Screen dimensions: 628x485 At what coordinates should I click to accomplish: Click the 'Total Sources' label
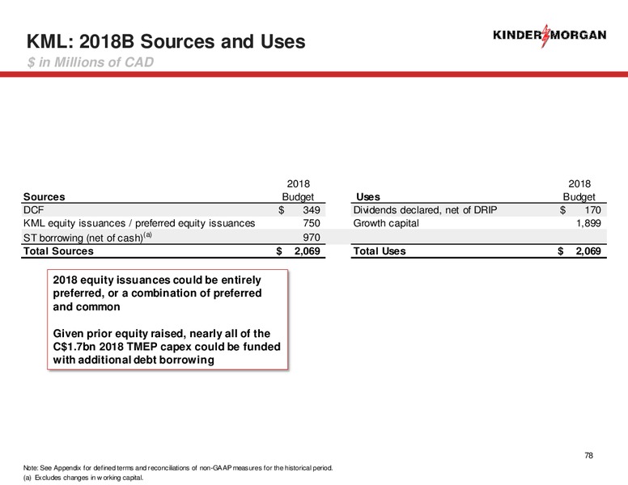point(58,251)
